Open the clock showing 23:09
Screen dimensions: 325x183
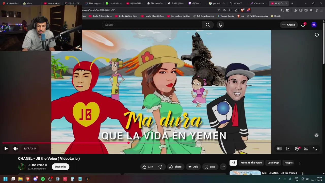[x=317, y=179]
